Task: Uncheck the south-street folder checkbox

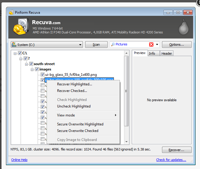Action: click(x=31, y=64)
